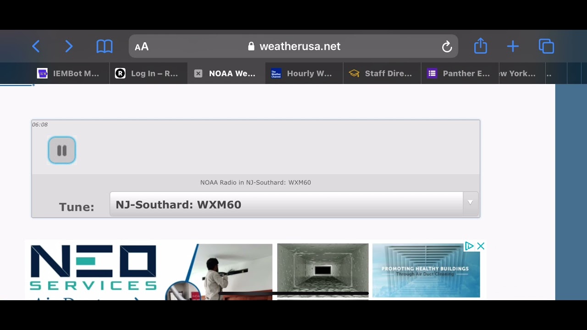Screen dimensions: 587x330
Task: Close the NOAA We... tab with its X
Action: click(x=198, y=73)
